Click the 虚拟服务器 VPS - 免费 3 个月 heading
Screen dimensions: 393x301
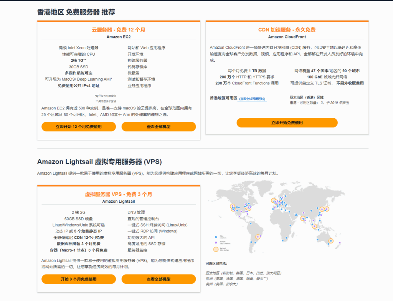[119, 194]
